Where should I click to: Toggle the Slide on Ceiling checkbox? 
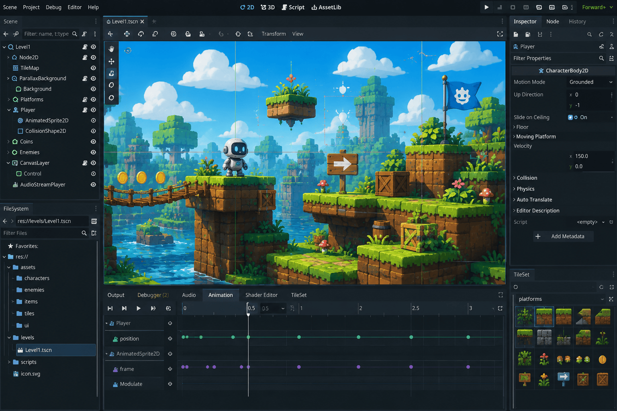570,118
